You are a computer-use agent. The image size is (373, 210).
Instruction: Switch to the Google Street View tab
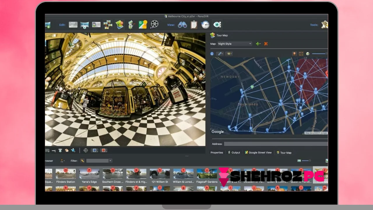[258, 153]
